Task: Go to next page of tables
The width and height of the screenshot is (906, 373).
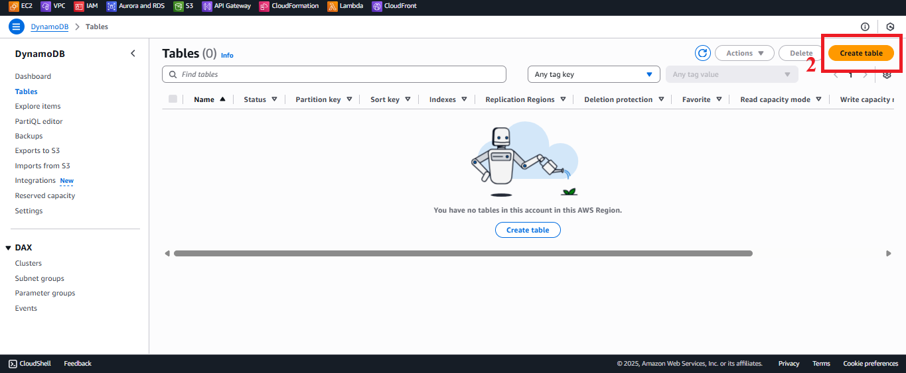Action: [865, 75]
